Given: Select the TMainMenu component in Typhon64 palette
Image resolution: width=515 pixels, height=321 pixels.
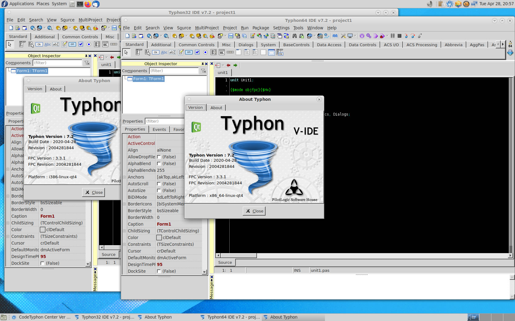Looking at the screenshot, I should [x=139, y=52].
